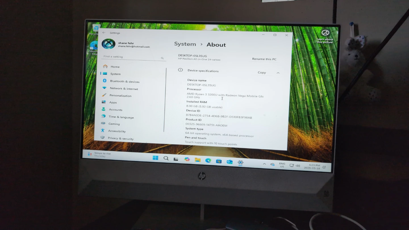Open the network tray icon
Image resolution: width=409 pixels, height=230 pixels.
pos(291,165)
